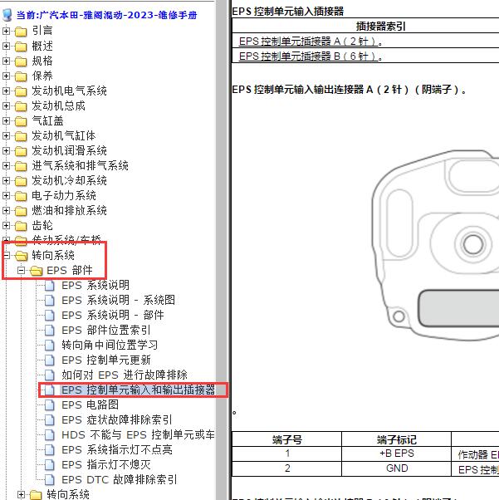Click the 电子动力系统 folder icon
The image size is (499, 500).
click(21, 196)
